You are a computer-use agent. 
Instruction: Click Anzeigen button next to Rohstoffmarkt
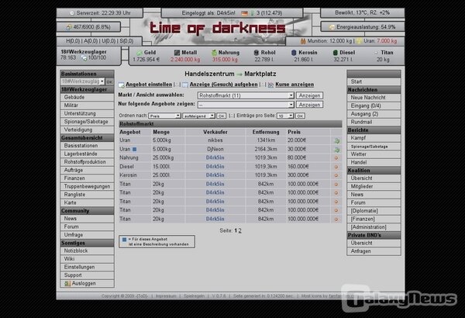309,95
